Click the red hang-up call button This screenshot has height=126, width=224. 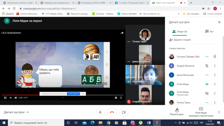pos(112,112)
